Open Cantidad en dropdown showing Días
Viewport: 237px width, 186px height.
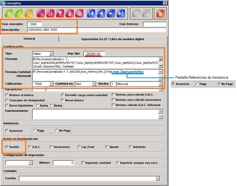coord(94,84)
